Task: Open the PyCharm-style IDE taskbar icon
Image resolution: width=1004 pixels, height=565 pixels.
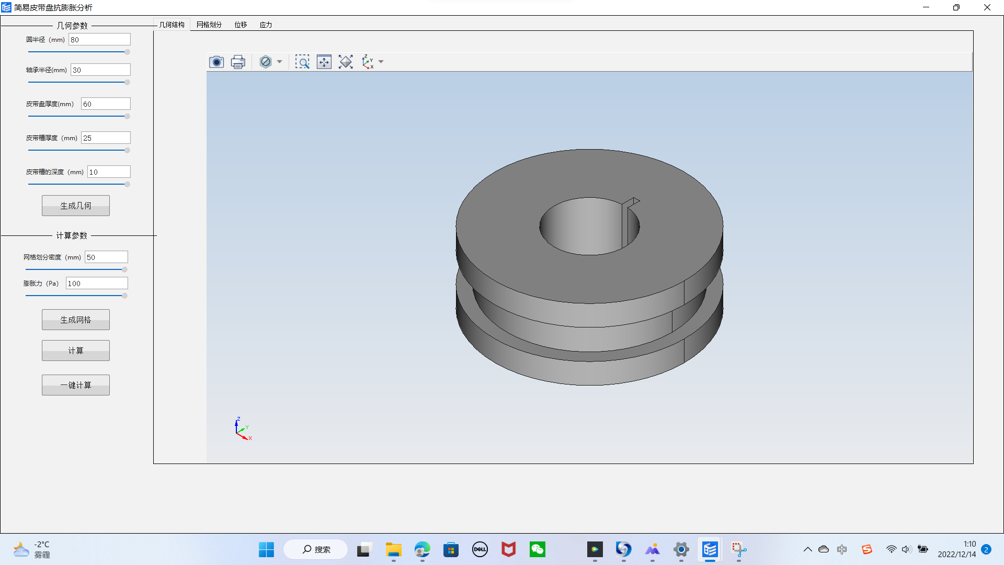Action: point(595,549)
